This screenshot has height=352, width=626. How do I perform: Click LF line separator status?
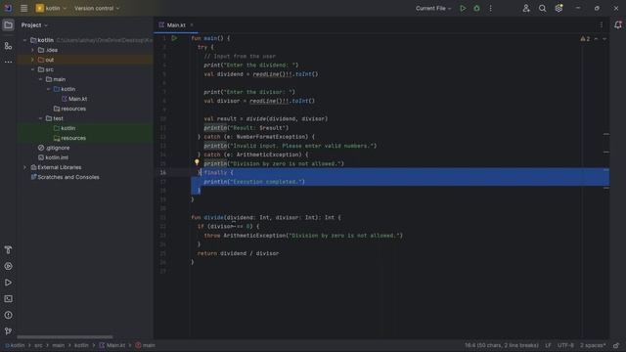coord(548,345)
